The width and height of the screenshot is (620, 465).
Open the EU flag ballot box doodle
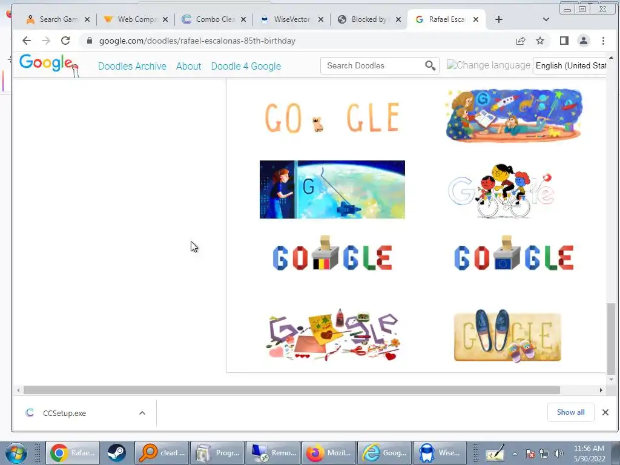pyautogui.click(x=513, y=254)
